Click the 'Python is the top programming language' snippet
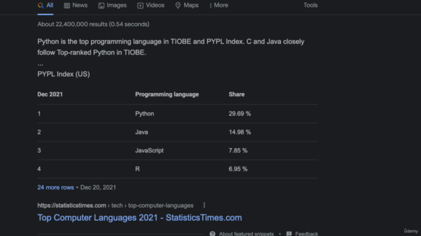The width and height of the screenshot is (421, 236). [x=171, y=47]
